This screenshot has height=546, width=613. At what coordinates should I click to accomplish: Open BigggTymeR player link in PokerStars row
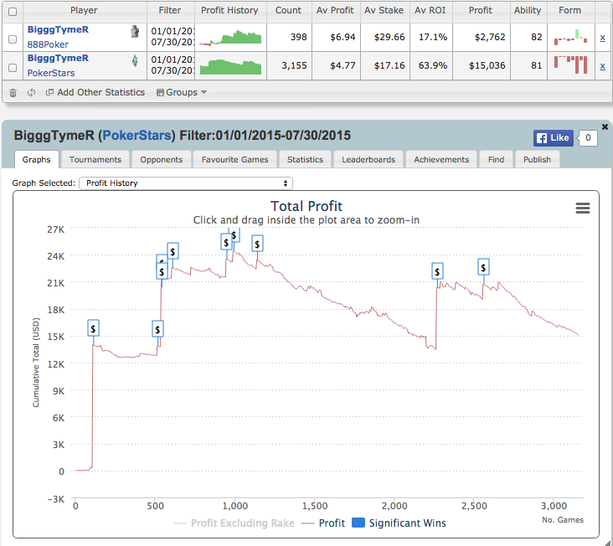pos(58,59)
